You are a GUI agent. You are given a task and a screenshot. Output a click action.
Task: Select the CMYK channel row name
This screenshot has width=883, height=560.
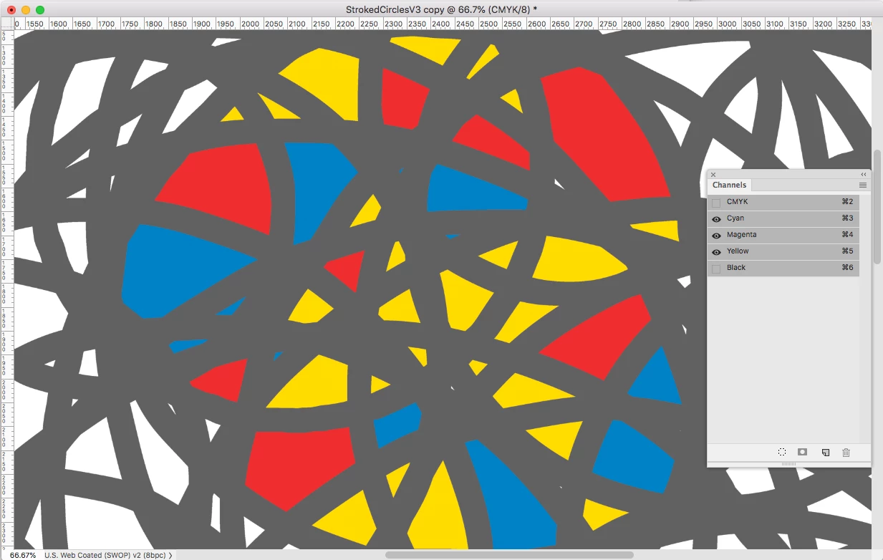coord(737,202)
